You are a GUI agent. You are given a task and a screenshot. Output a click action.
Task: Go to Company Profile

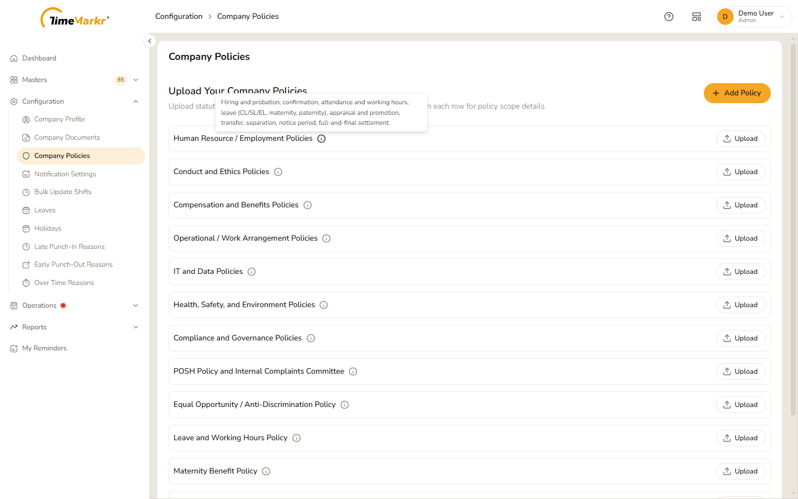[81, 119]
